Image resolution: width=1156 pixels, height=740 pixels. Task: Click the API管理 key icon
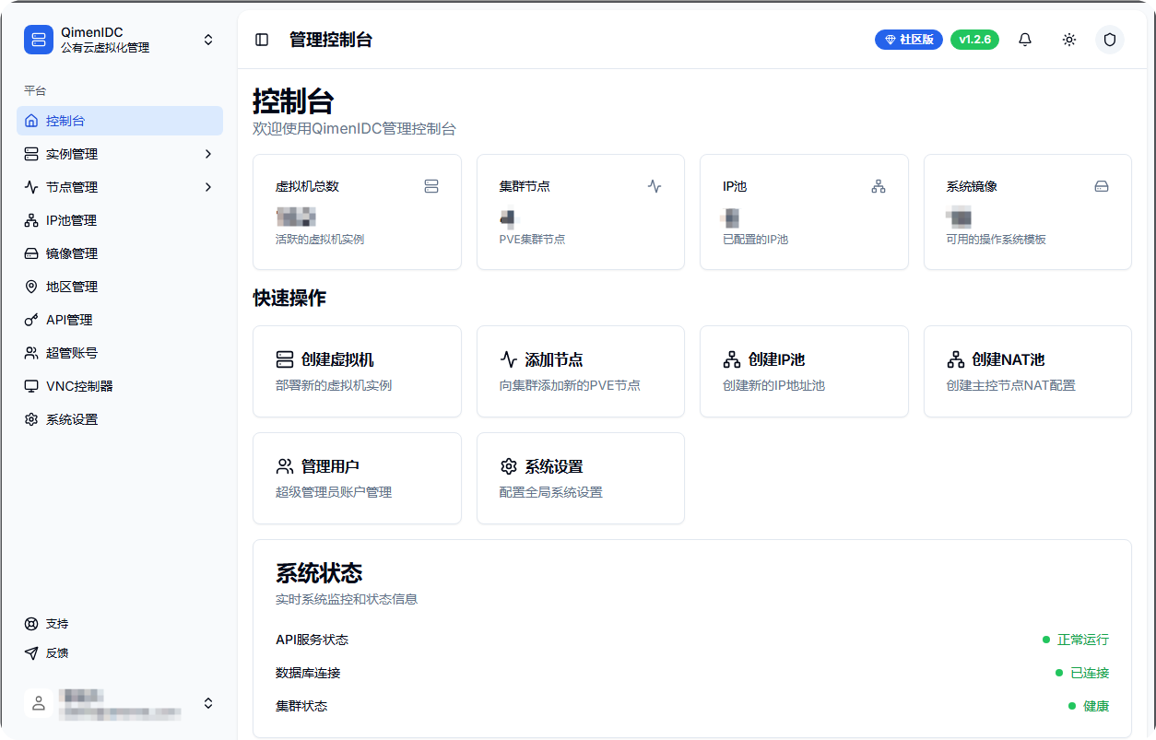pyautogui.click(x=31, y=320)
